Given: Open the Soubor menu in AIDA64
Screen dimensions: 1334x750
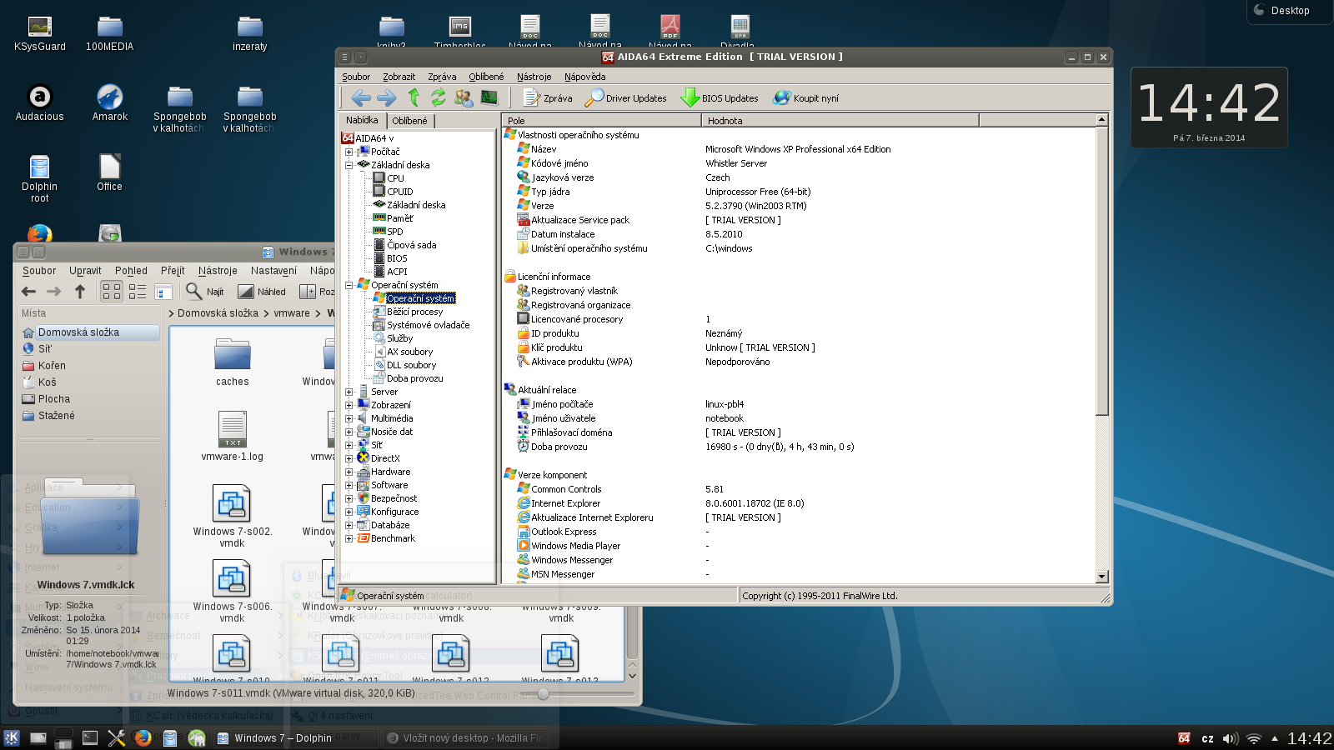Looking at the screenshot, I should pyautogui.click(x=356, y=77).
